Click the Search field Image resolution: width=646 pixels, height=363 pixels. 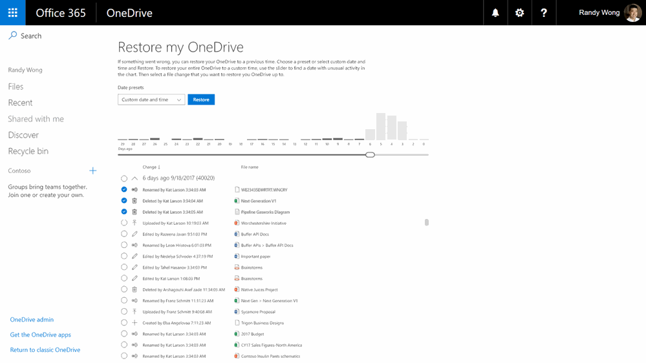tap(31, 36)
